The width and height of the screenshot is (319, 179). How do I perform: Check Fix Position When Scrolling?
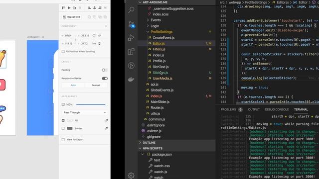[x=63, y=52]
